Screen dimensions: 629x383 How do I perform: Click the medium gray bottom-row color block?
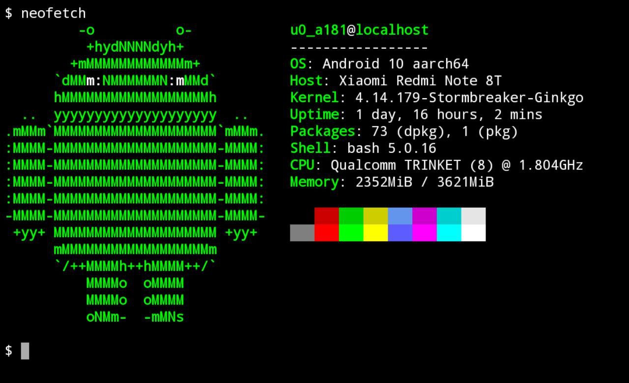point(302,233)
